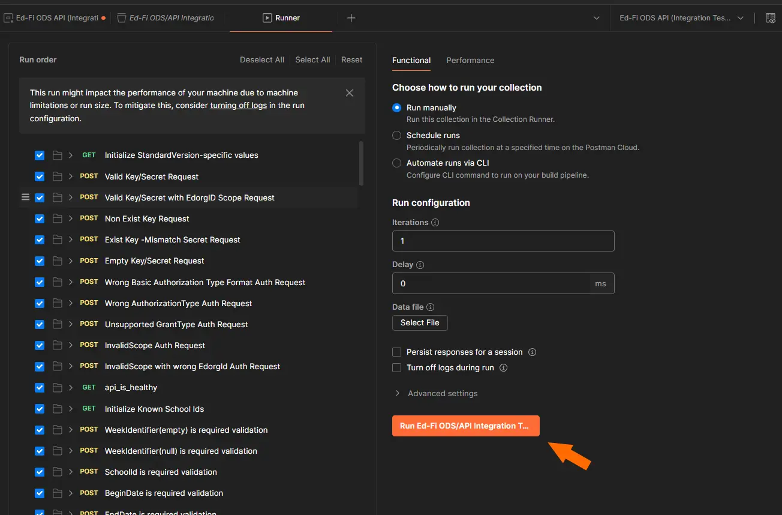
Task: Expand the api_is_healthy folder
Action: point(71,388)
